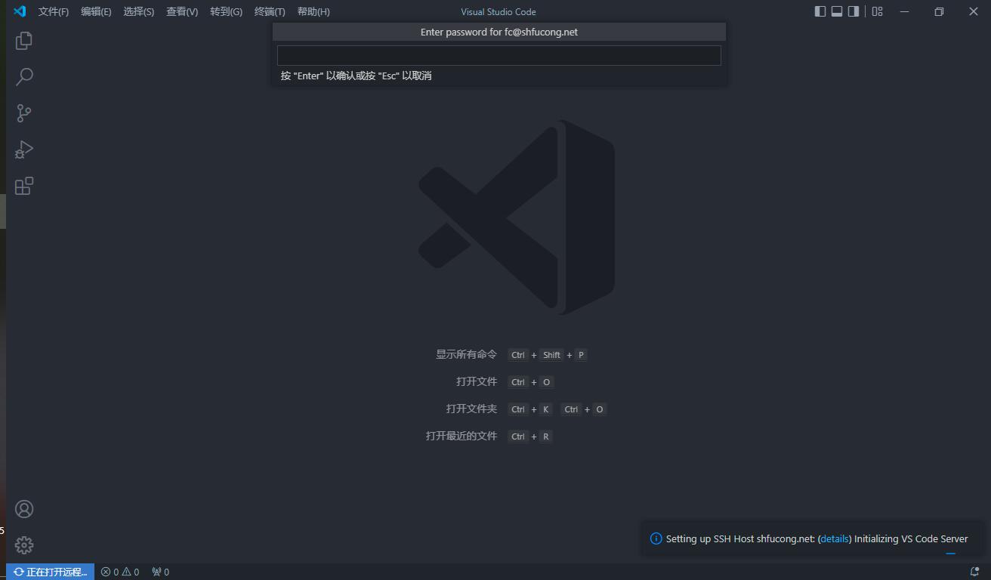Open the forwarded ports status item
The image size is (991, 580).
click(160, 572)
